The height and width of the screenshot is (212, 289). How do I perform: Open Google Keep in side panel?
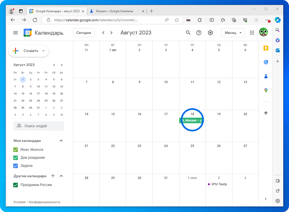tap(266, 48)
